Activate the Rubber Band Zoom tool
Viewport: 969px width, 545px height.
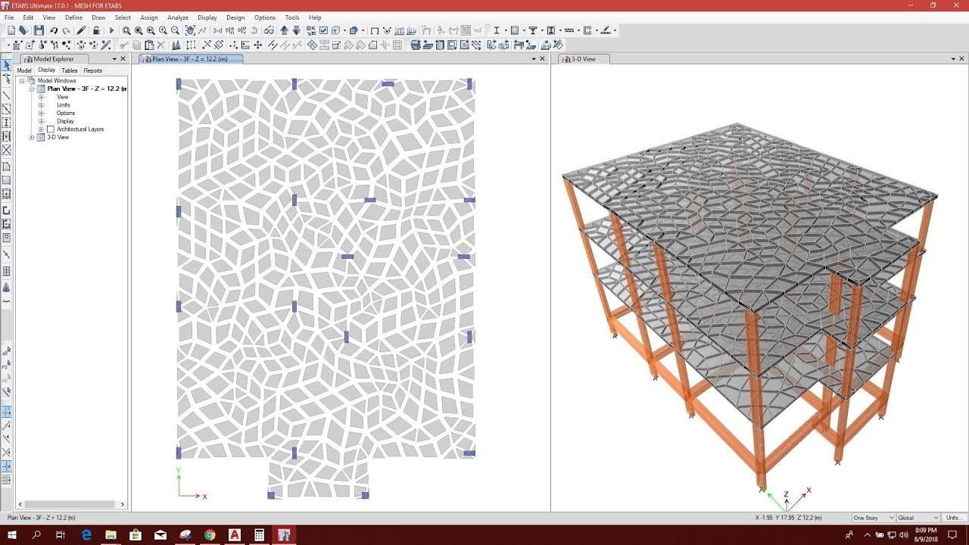click(x=126, y=30)
